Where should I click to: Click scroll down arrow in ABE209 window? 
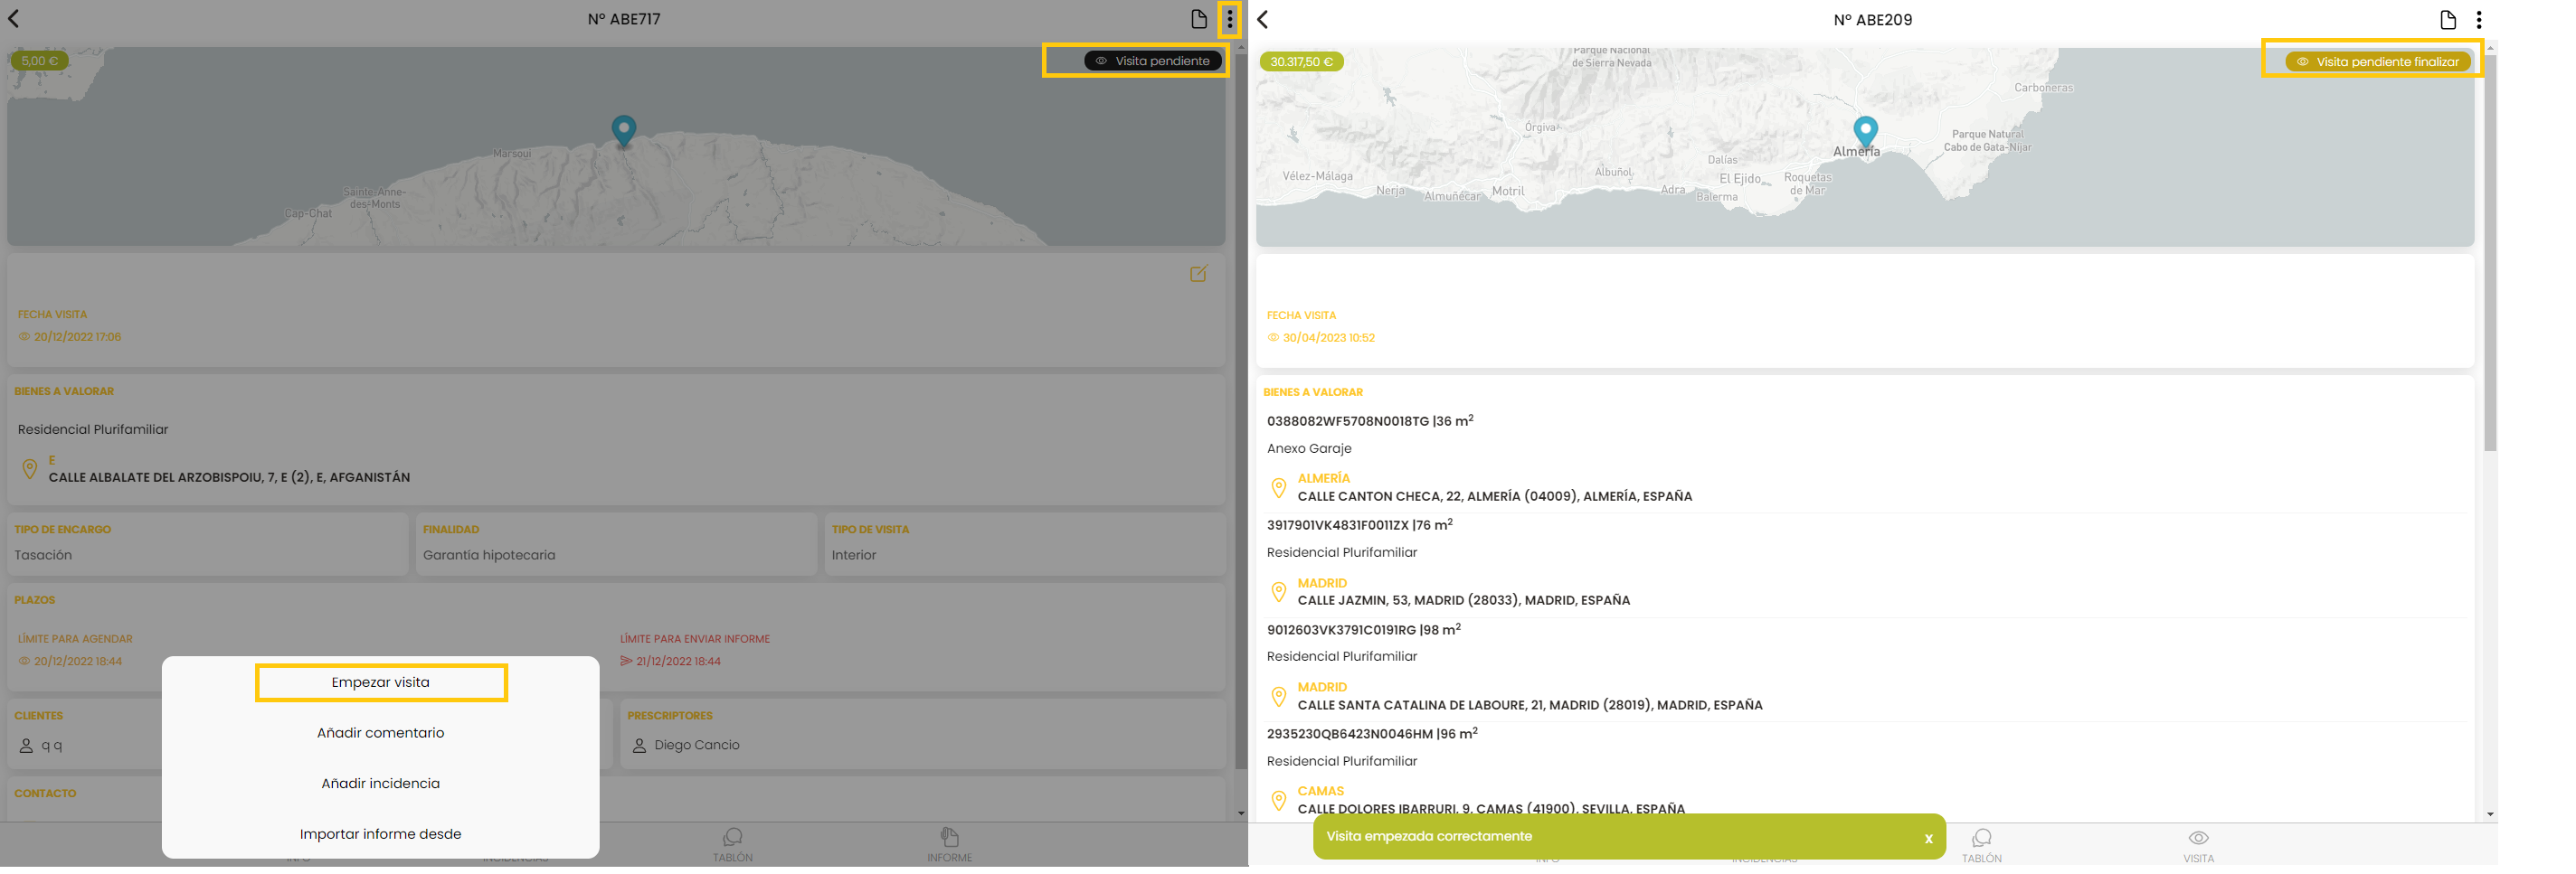(2490, 815)
